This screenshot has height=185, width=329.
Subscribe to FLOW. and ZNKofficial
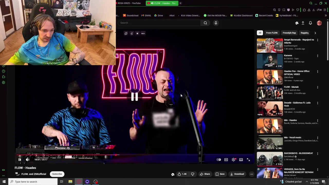click(x=57, y=174)
